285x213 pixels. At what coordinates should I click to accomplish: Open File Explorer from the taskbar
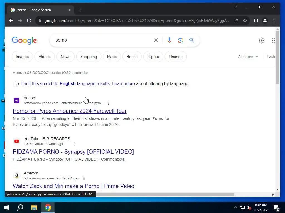point(34,207)
